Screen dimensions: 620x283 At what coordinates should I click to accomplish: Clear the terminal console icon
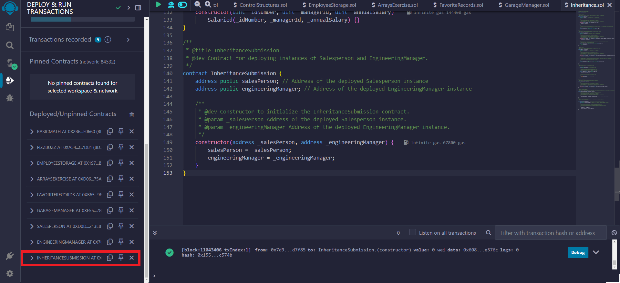[x=614, y=233]
